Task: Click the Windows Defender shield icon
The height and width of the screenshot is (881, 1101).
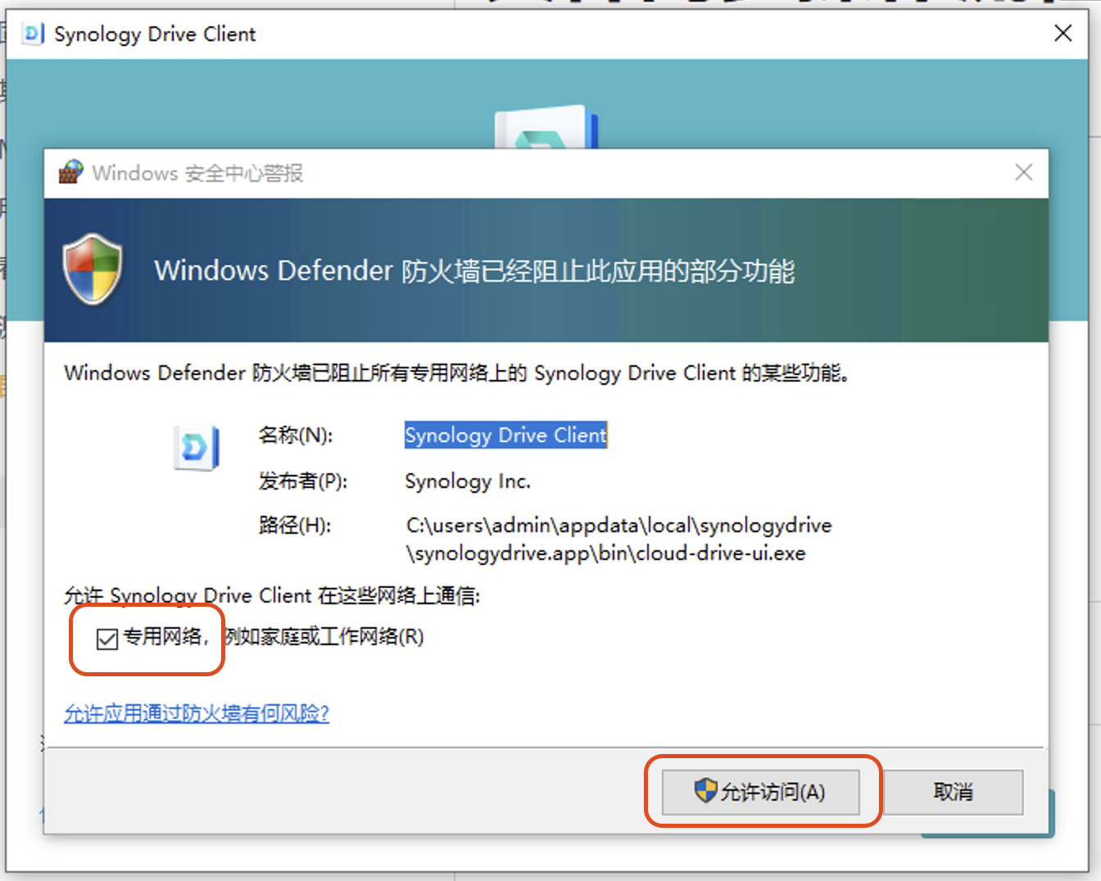Action: tap(93, 269)
